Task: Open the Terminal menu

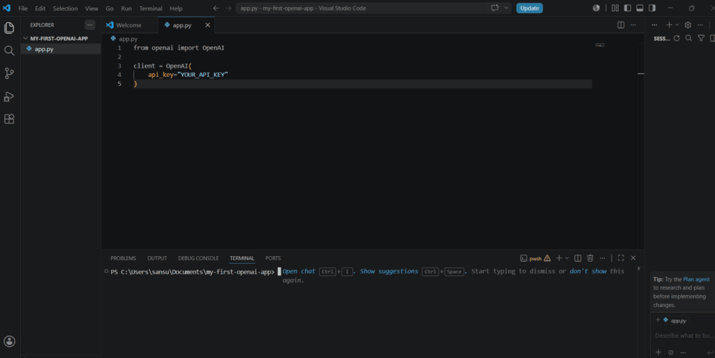Action: click(x=151, y=8)
